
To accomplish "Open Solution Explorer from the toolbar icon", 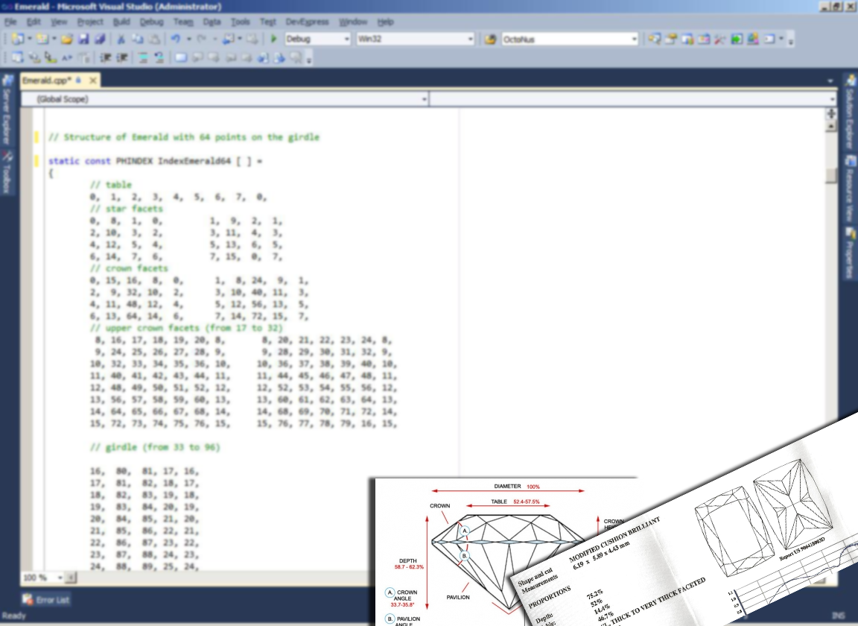I will 655,39.
